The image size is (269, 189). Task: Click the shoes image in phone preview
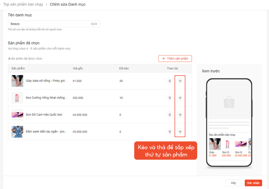coord(215,144)
